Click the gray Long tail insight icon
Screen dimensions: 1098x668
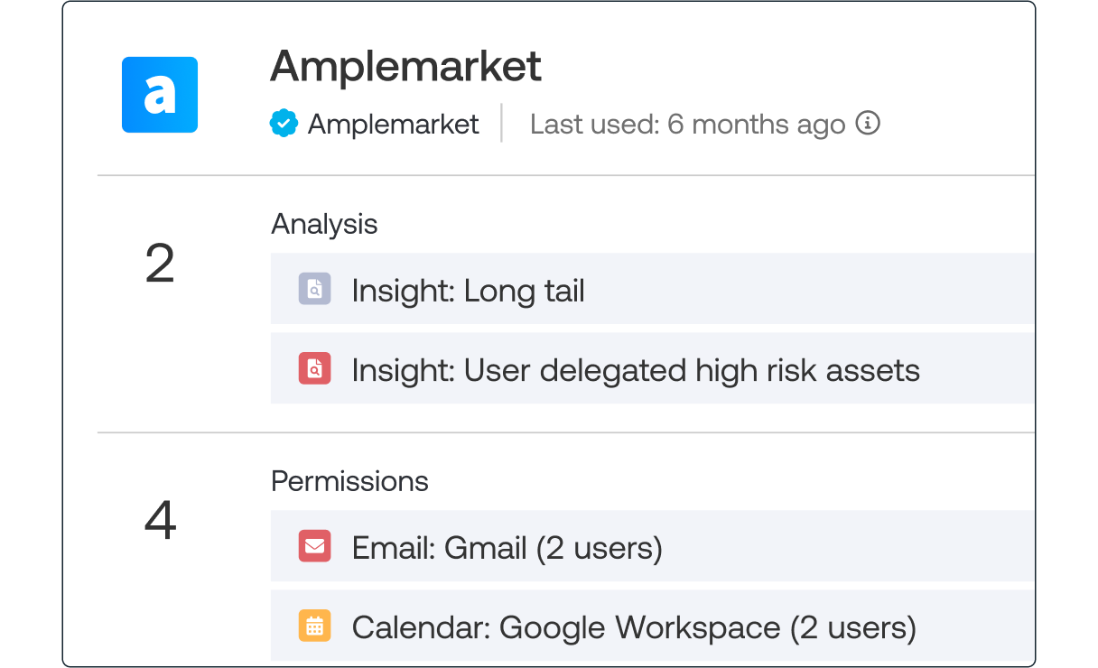click(x=314, y=289)
